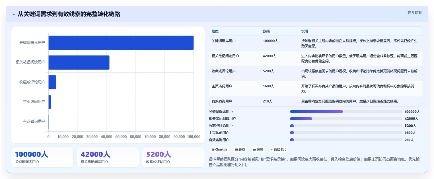Click the 100000人 statistic card
The image size is (434, 179).
click(42, 157)
